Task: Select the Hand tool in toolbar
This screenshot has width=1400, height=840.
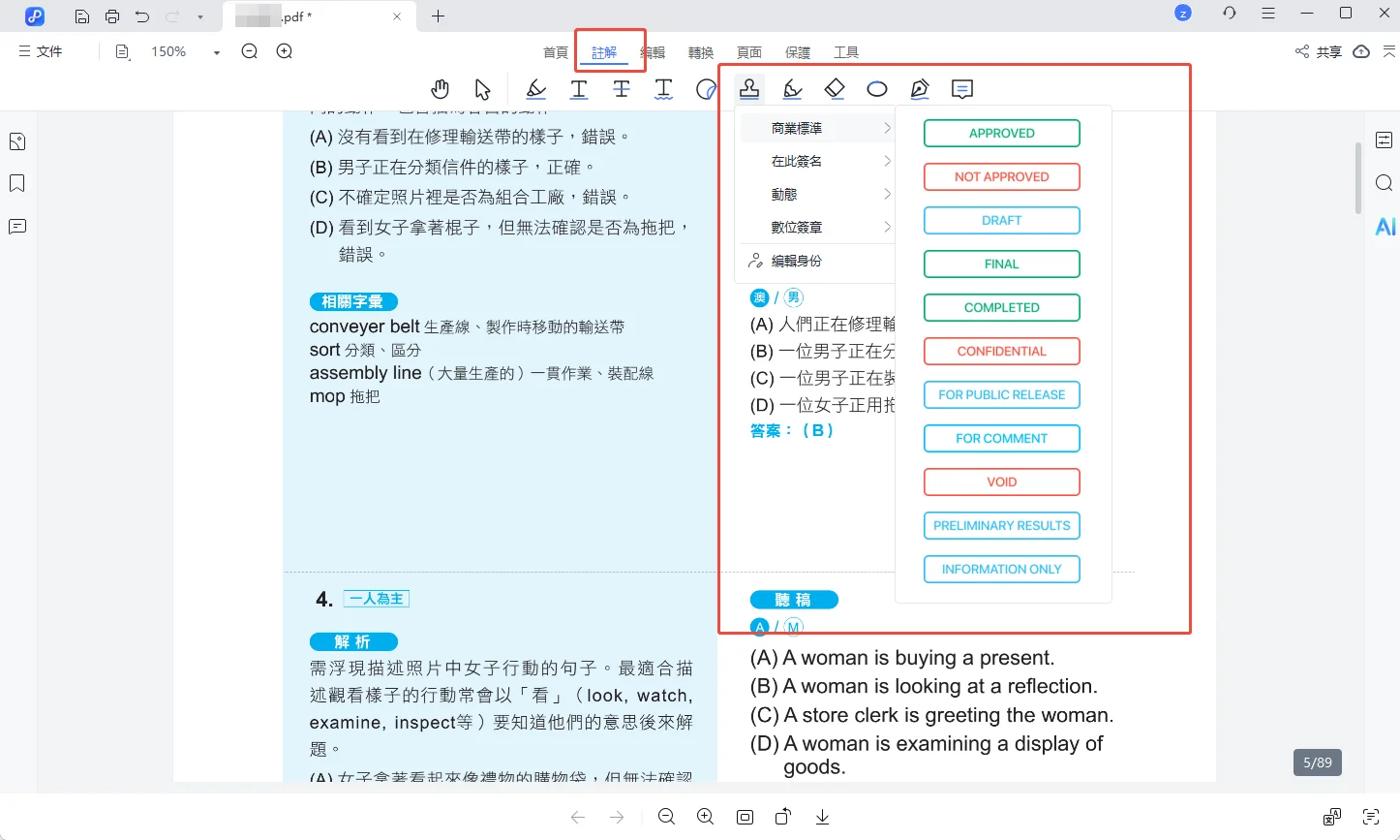Action: [x=440, y=88]
